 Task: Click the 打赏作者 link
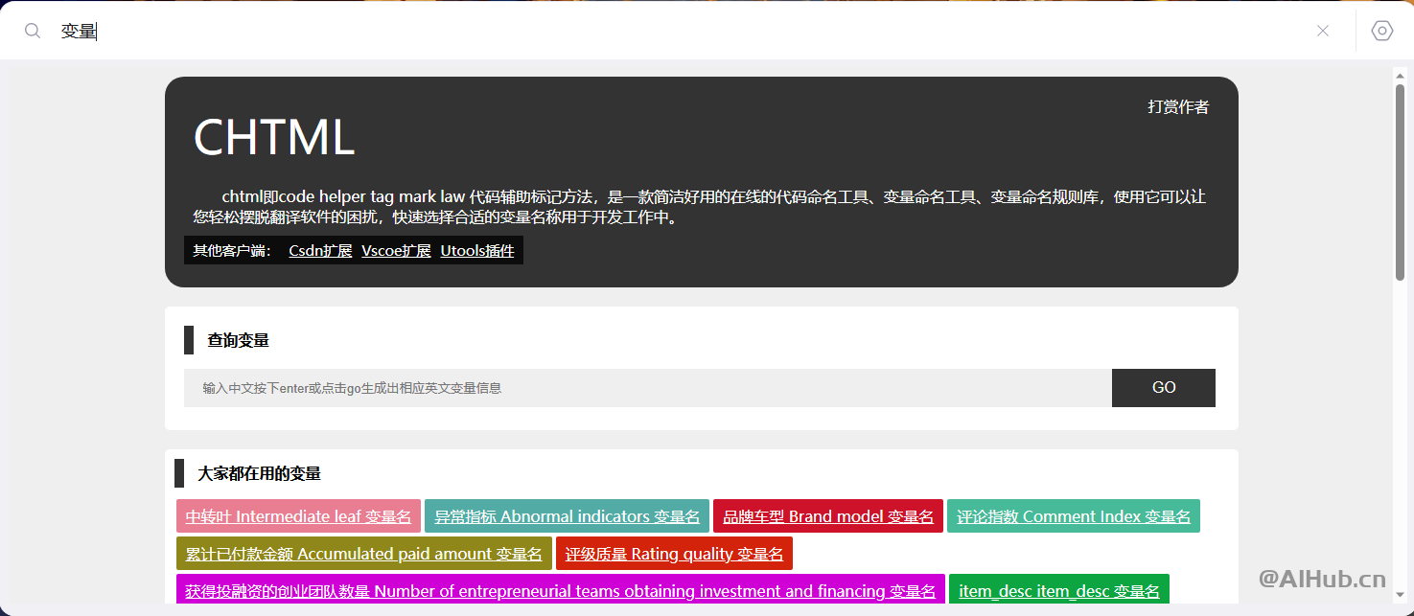[1178, 106]
